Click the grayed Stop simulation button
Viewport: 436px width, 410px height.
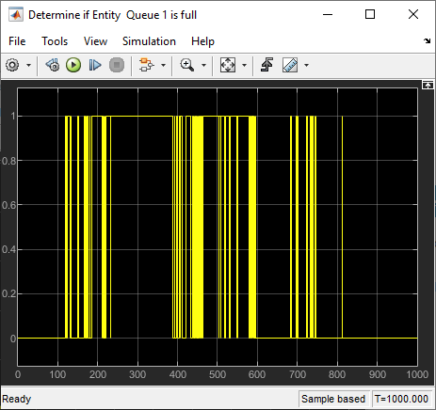(117, 65)
